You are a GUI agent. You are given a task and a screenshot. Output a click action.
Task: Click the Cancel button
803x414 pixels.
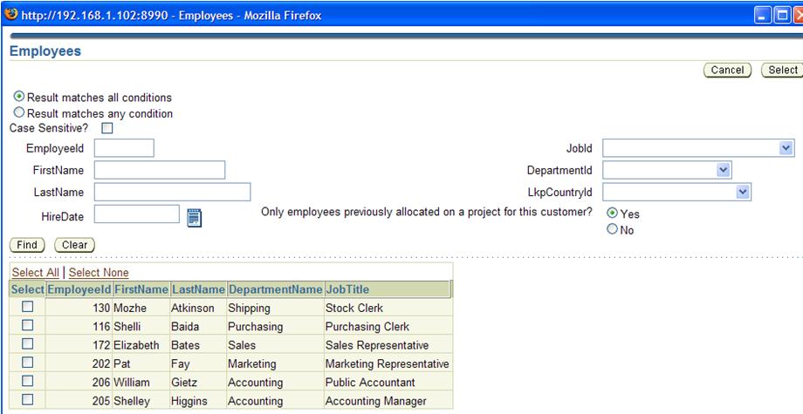point(727,70)
